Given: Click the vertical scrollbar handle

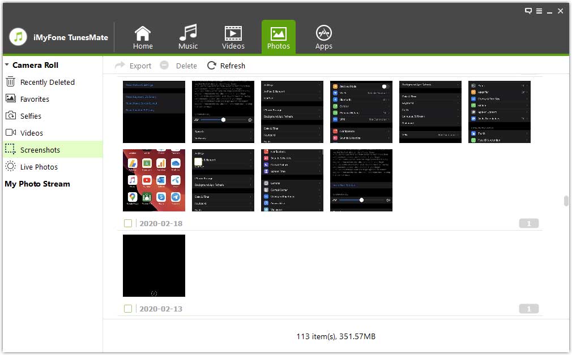Looking at the screenshot, I should [x=565, y=201].
